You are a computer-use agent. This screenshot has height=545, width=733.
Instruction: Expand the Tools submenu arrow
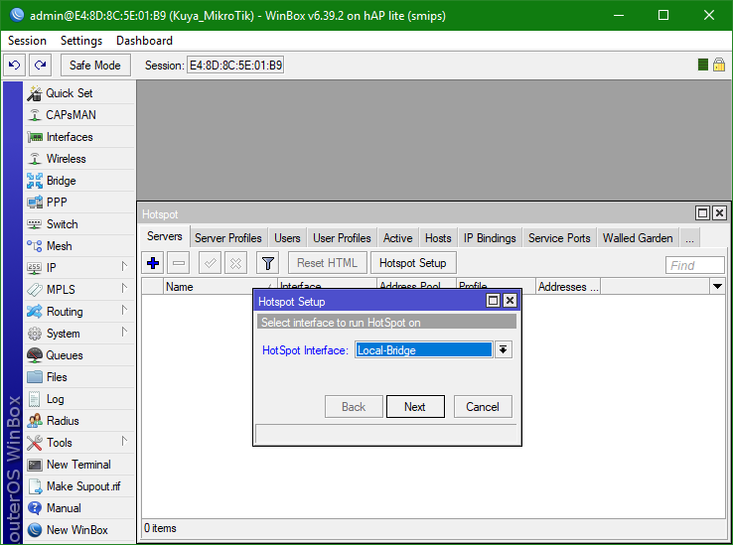(124, 441)
